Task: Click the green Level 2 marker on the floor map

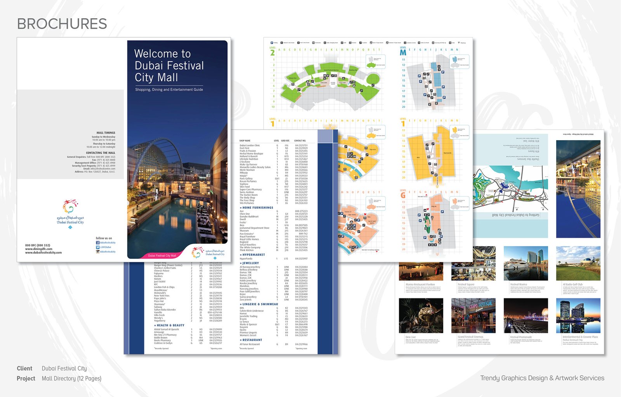Action: pos(272,51)
